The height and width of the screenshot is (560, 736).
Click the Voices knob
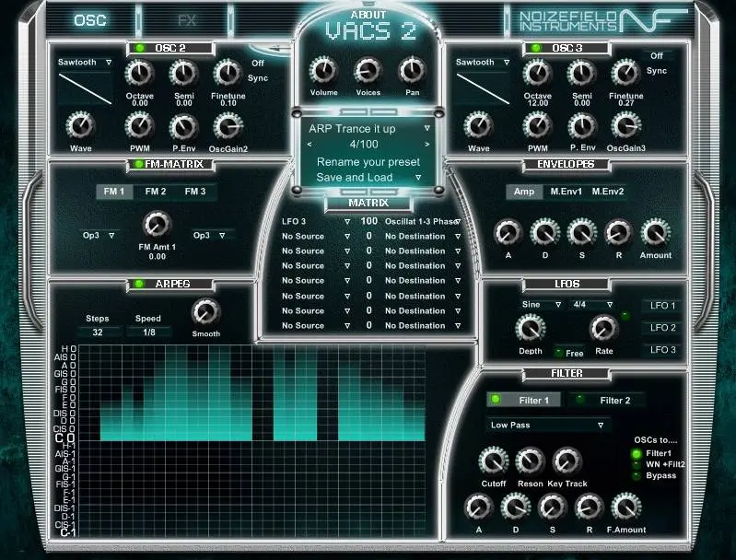[x=368, y=71]
